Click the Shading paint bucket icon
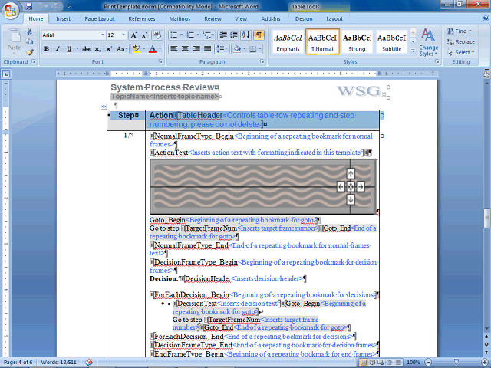Viewport: 491px width, 368px height. (237, 49)
